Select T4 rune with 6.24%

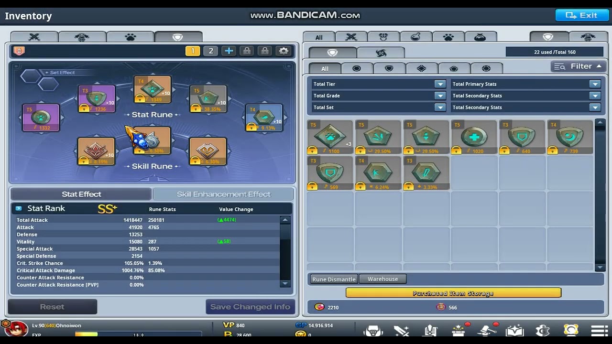coord(378,173)
